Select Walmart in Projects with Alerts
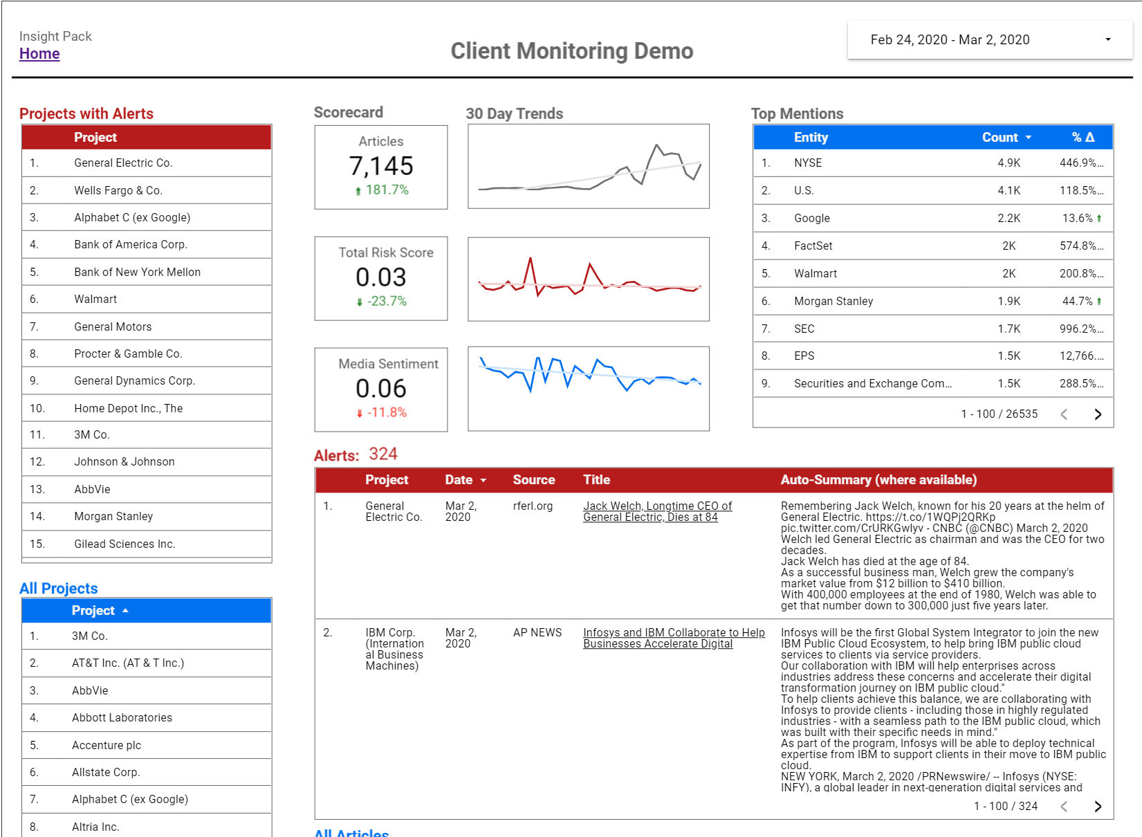 click(147, 299)
